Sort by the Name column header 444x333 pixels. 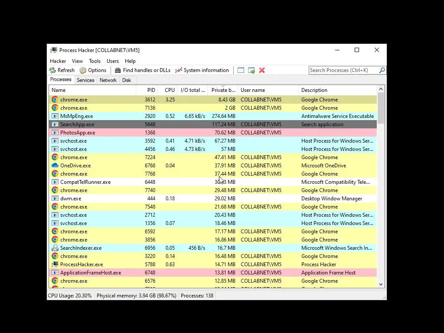(92, 90)
